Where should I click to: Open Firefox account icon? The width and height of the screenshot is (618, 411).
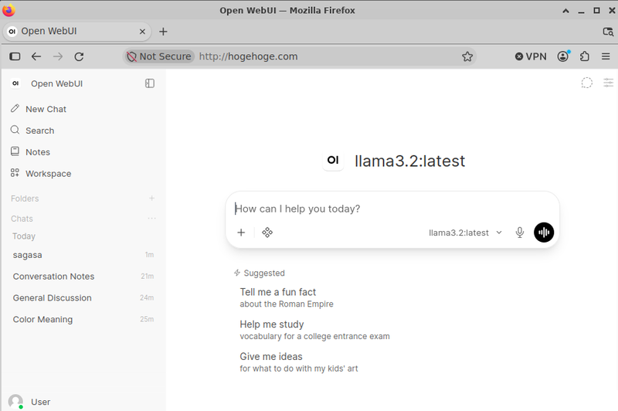tap(563, 56)
